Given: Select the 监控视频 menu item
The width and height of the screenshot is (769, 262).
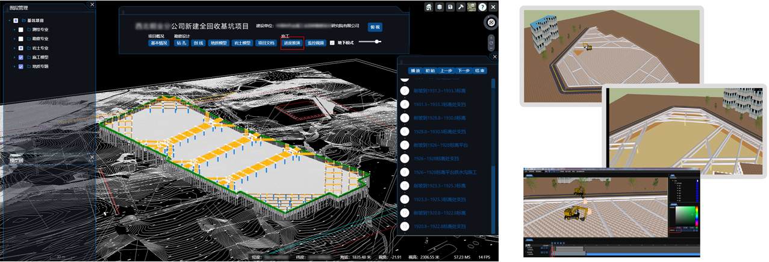Looking at the screenshot, I should click(x=316, y=43).
